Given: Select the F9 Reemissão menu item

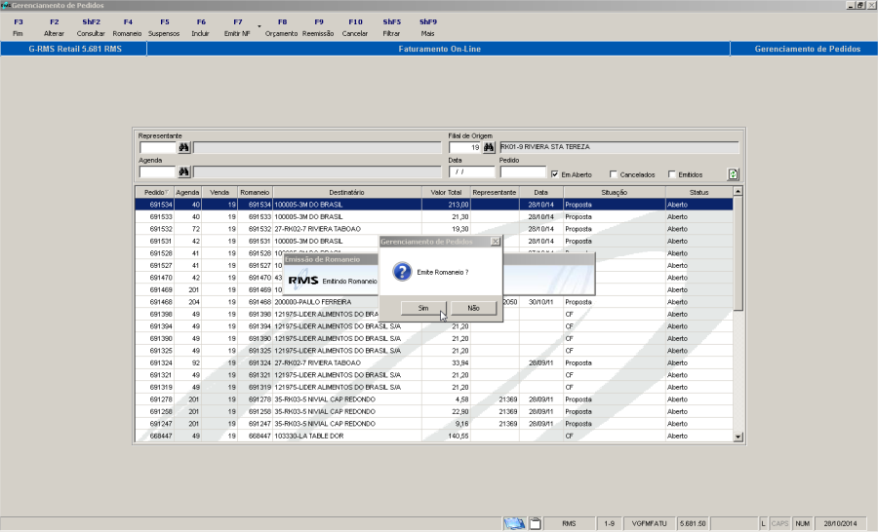Looking at the screenshot, I should click(318, 27).
